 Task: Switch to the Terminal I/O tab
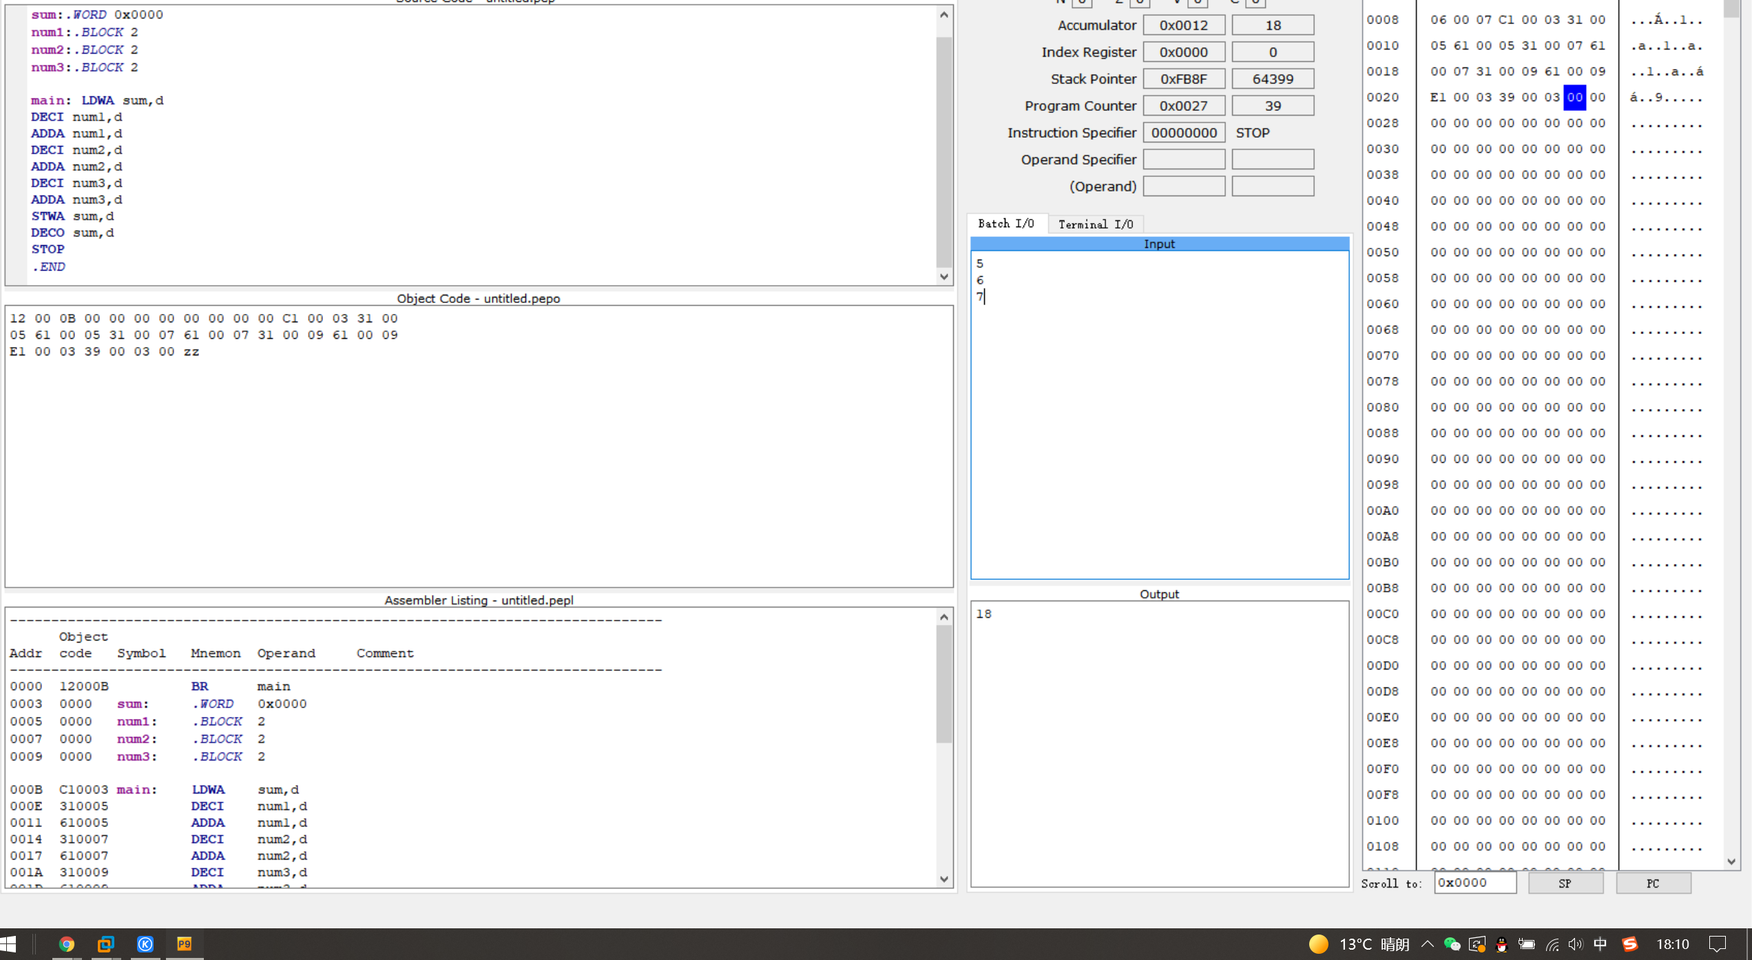pyautogui.click(x=1095, y=224)
